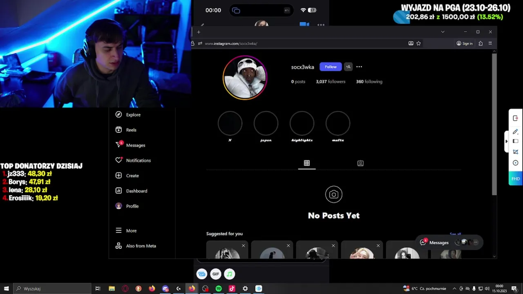Click the page vertical scrollbar

(x=494, y=124)
